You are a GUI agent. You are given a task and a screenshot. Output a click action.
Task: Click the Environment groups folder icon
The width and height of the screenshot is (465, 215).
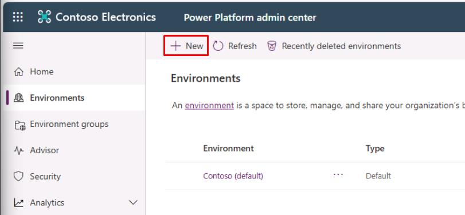[20, 125]
